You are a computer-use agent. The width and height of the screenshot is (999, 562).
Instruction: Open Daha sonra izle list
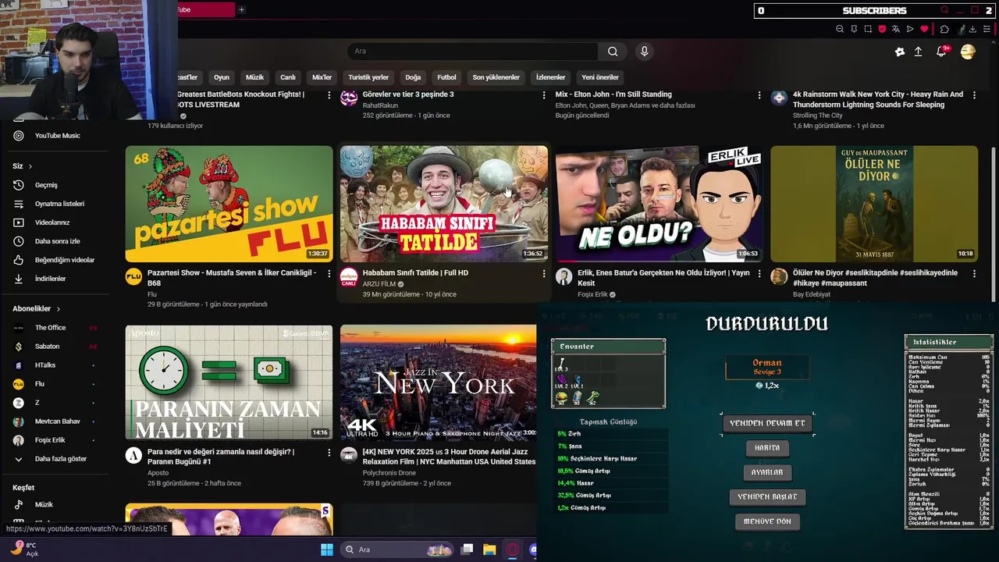(x=56, y=241)
